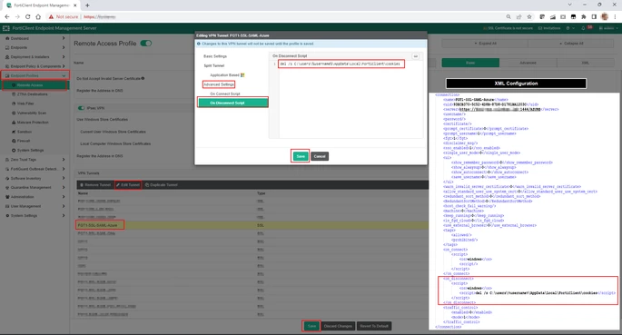Image resolution: width=622 pixels, height=335 pixels.
Task: Open the browser side panel icon
Action: click(x=594, y=16)
